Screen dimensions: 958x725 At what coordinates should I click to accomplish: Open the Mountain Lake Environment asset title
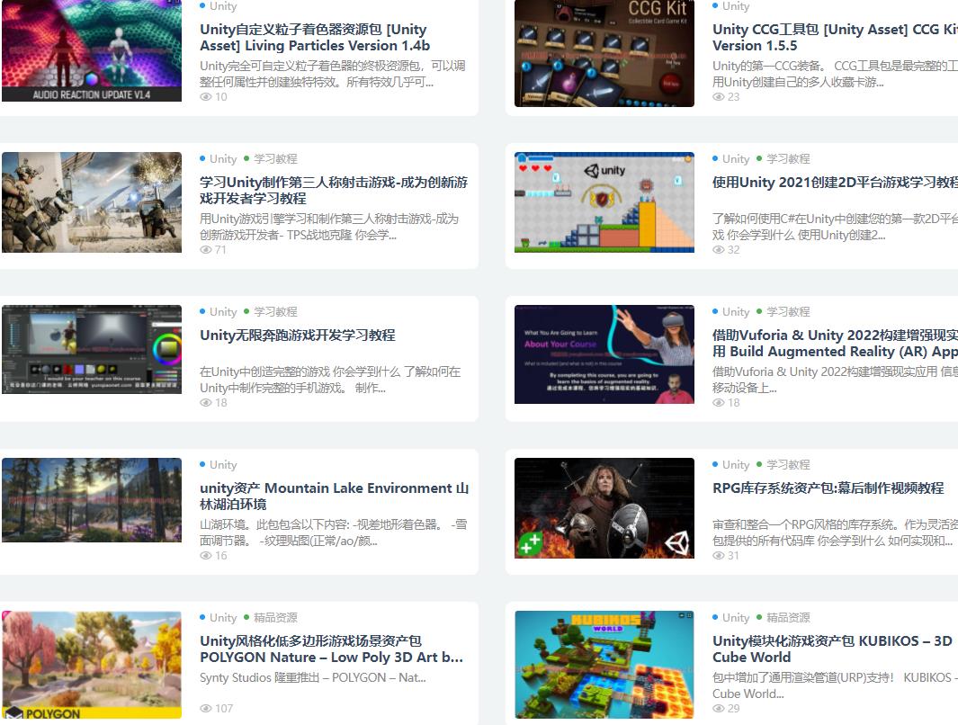point(335,496)
